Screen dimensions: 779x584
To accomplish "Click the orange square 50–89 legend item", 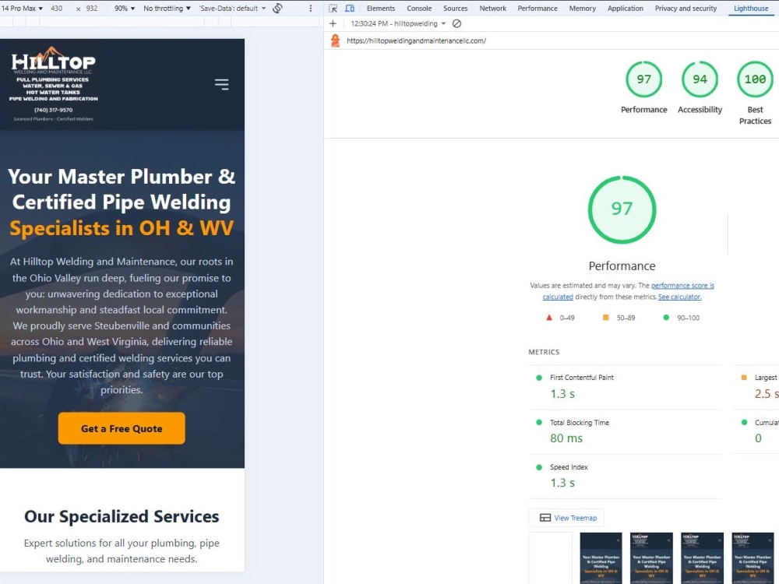I will pos(619,318).
